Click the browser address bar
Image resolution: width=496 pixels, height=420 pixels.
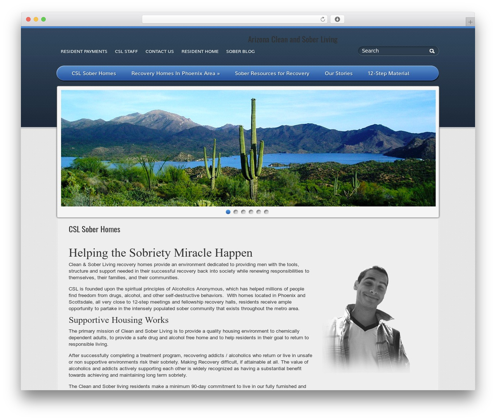pos(234,19)
